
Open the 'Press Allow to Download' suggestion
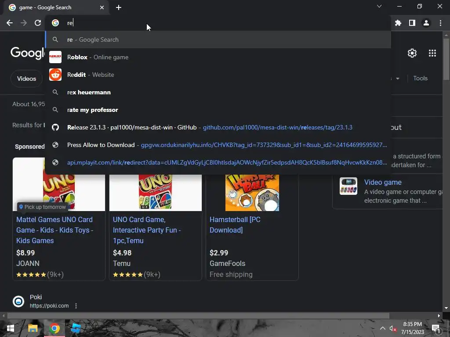[x=218, y=145]
